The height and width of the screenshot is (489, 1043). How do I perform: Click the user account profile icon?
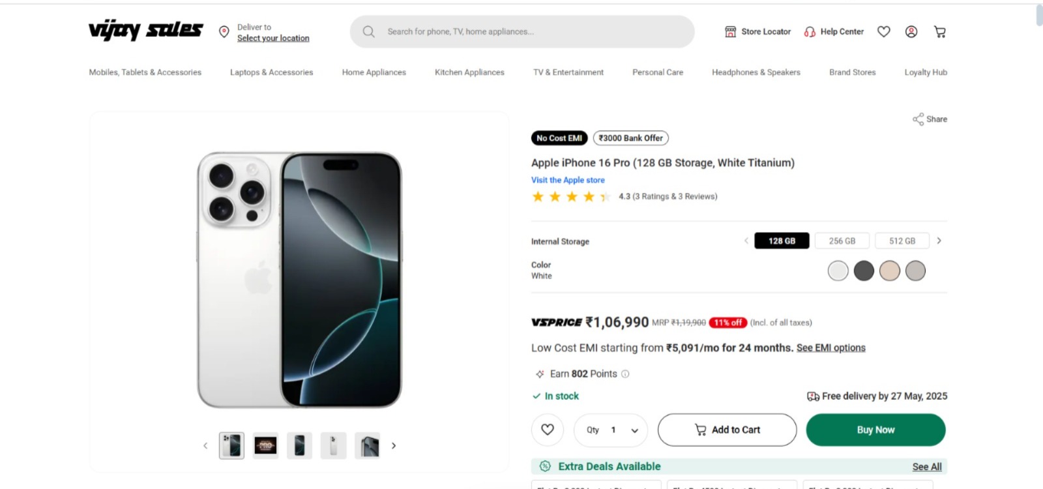(x=911, y=31)
